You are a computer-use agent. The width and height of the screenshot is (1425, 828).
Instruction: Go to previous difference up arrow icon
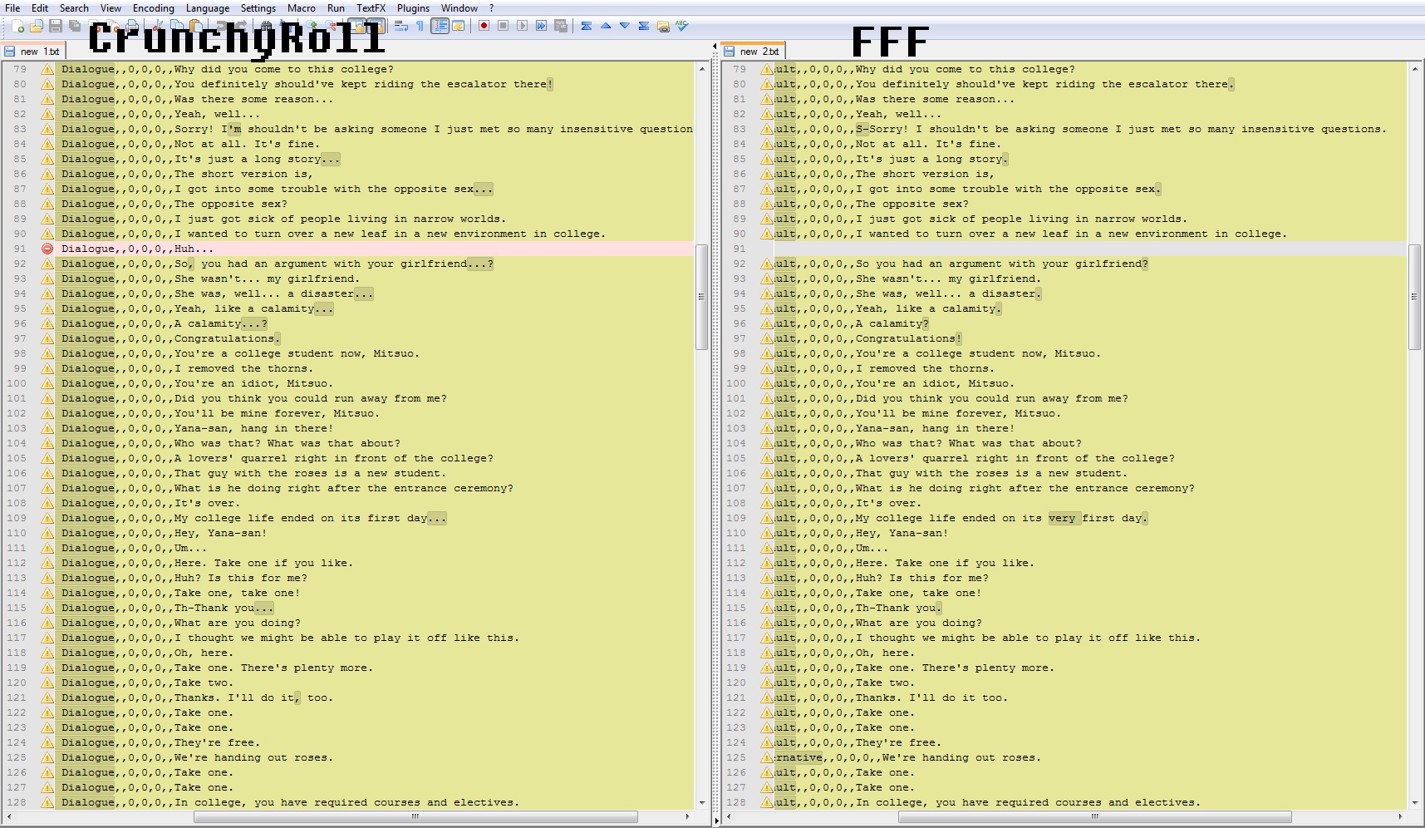[606, 26]
